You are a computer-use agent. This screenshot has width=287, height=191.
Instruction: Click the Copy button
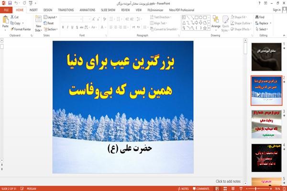[15, 23]
